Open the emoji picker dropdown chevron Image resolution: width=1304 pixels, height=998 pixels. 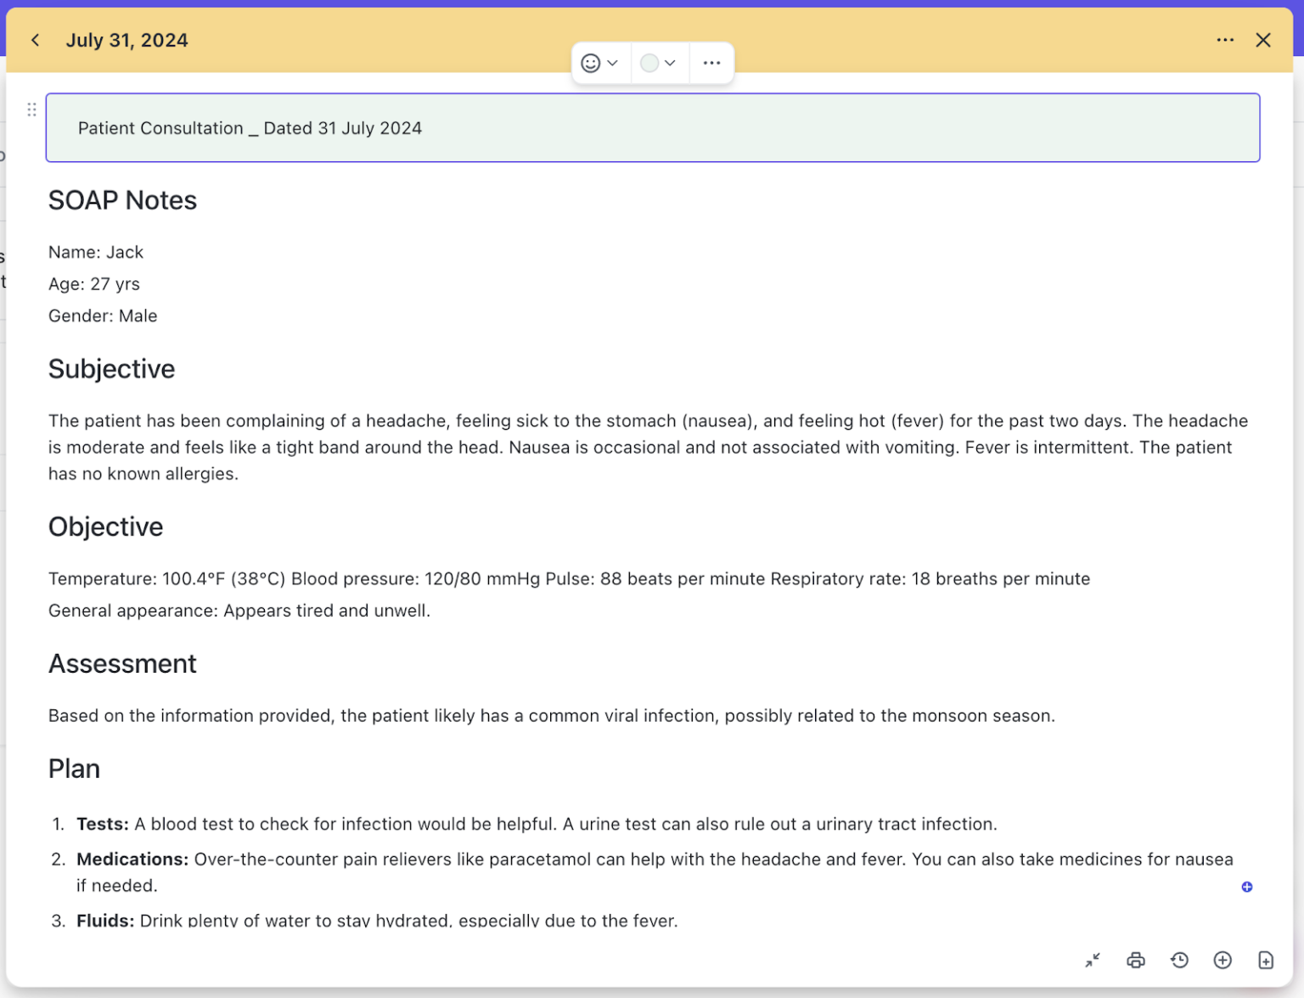point(614,63)
